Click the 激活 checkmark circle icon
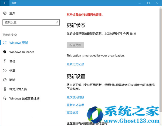Screen dimensions: 162x126 pos(5,80)
